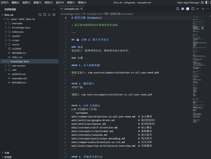Open README.md under iflow-nb skills
The width and height of the screenshot is (211, 159).
(x=19, y=53)
